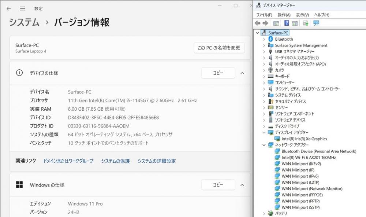Select the WAN Miniport (SSTP) entry
The width and height of the screenshot is (366, 217).
300,207
